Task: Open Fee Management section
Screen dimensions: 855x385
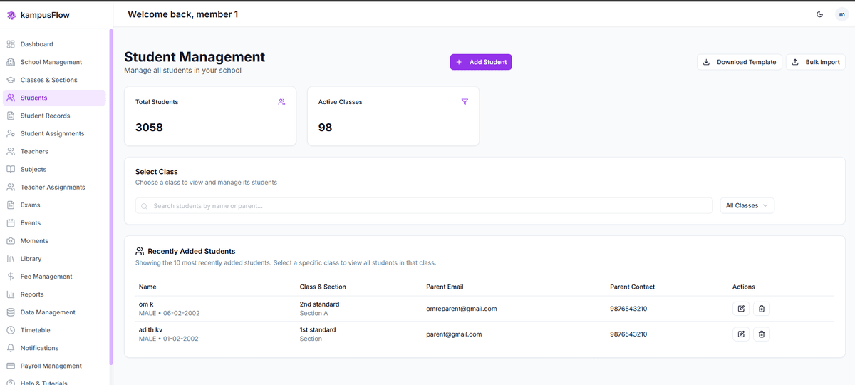Action: point(54,277)
